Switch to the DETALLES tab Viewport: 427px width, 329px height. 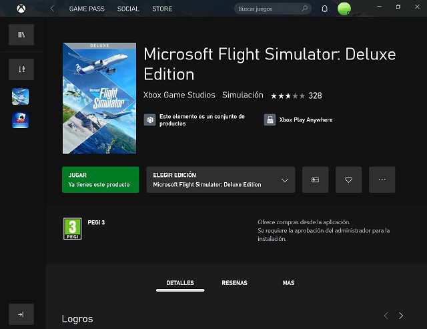coord(180,283)
